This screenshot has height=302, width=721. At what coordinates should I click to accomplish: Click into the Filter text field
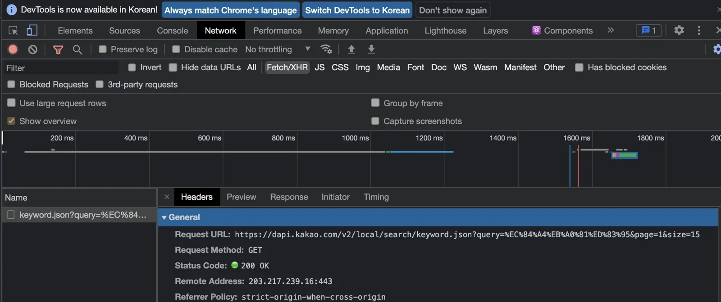[x=61, y=68]
